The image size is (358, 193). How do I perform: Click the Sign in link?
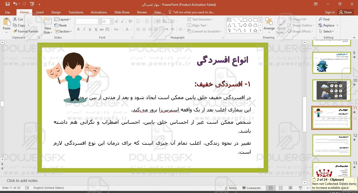330,12
